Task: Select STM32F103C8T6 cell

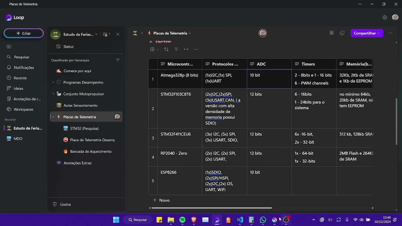Action: pyautogui.click(x=180, y=108)
